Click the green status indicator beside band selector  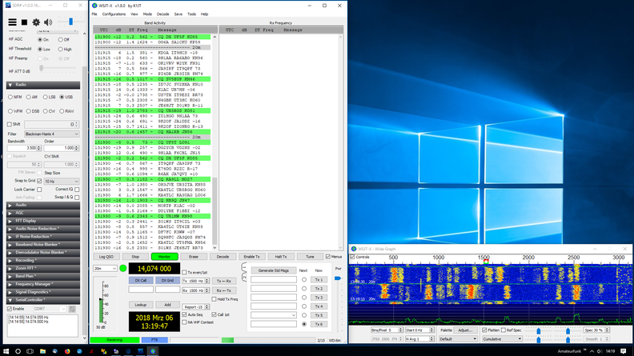(122, 268)
